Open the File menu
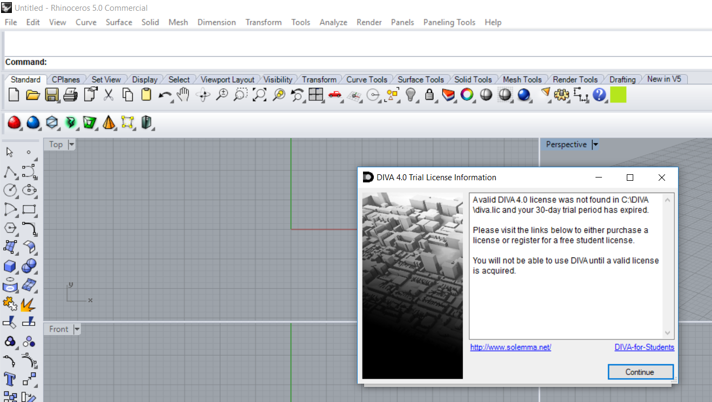 pos(11,22)
